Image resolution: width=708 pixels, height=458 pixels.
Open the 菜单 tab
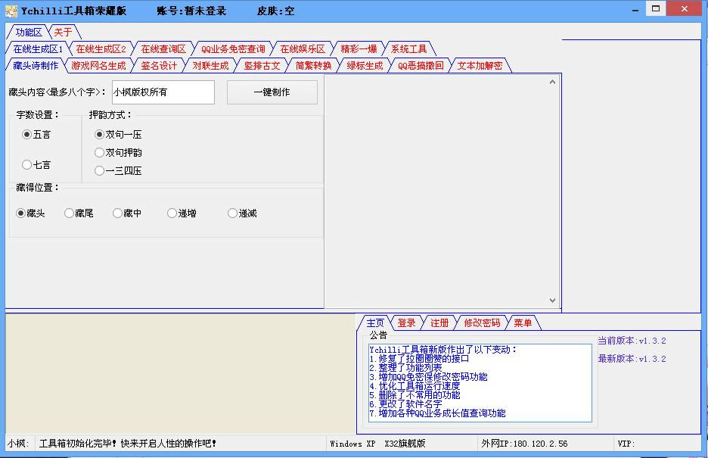click(523, 323)
